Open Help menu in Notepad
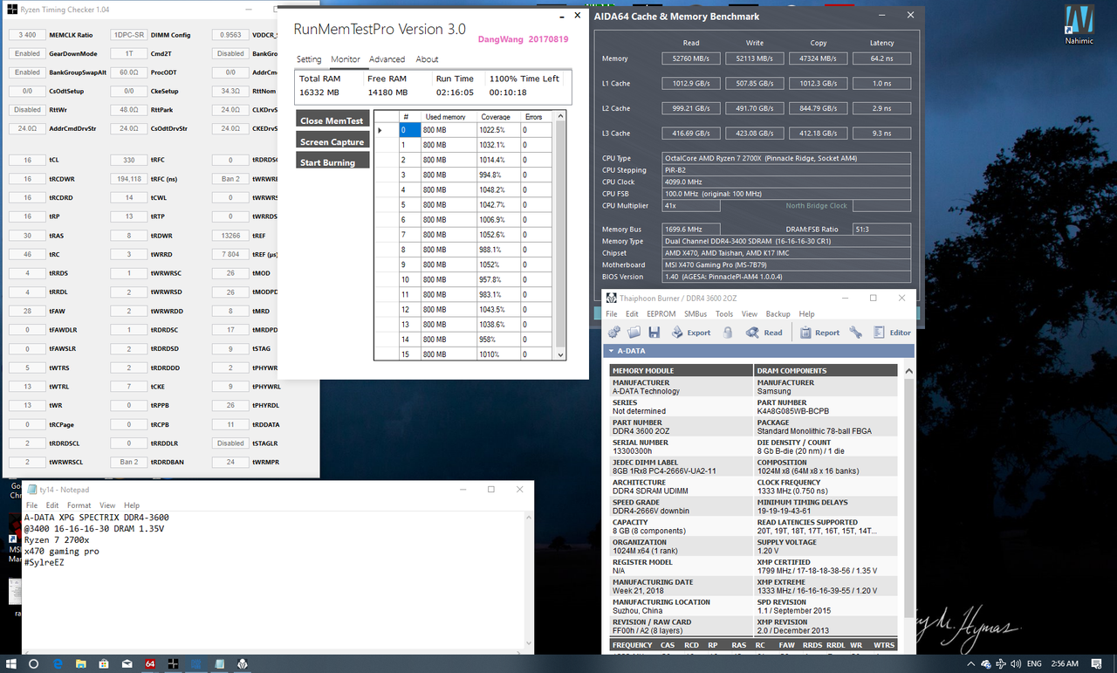 pos(132,505)
